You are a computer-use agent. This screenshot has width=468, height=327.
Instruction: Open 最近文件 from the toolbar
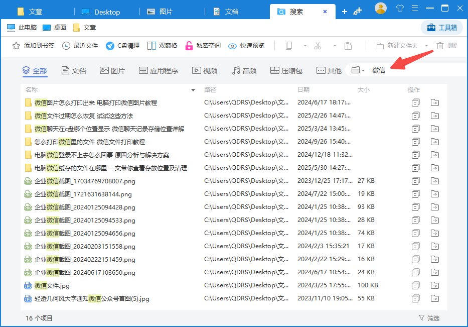coord(80,46)
